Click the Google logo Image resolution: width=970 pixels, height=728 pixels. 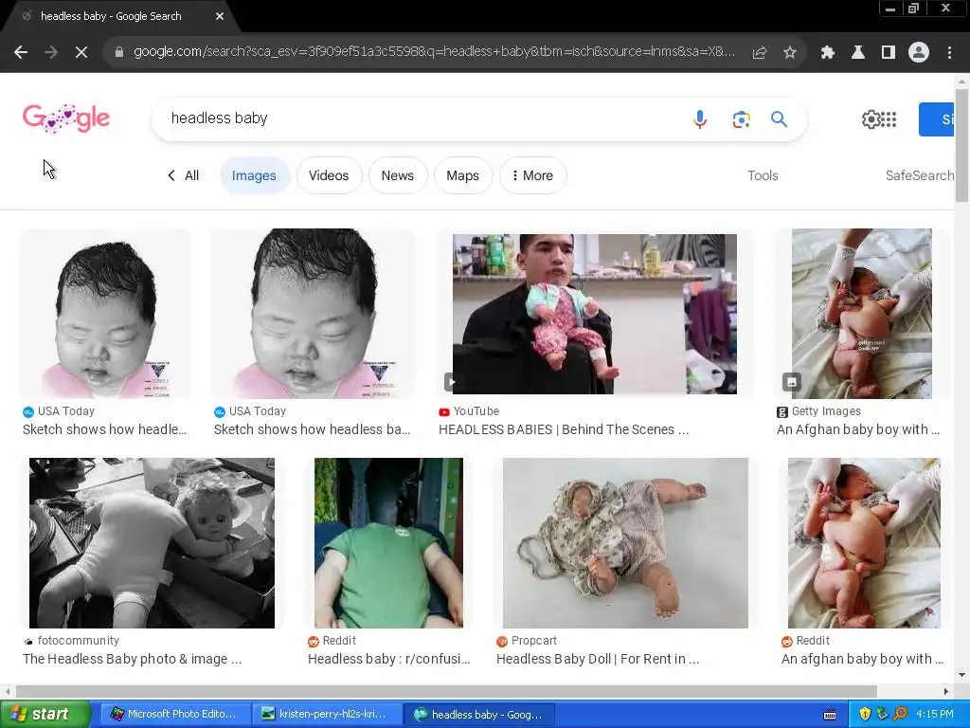tap(66, 118)
